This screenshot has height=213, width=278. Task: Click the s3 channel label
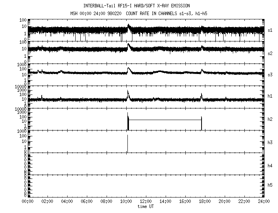pyautogui.click(x=270, y=74)
